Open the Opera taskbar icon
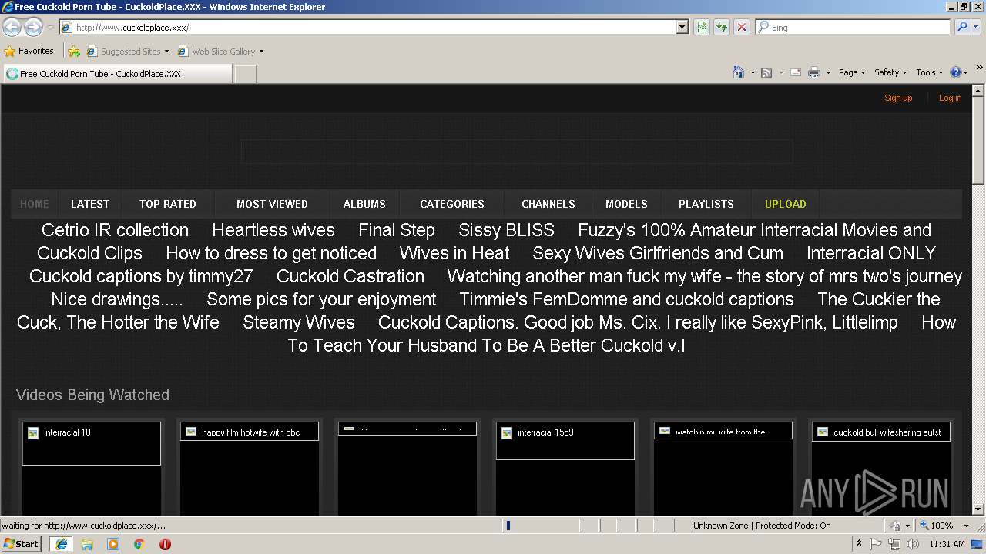The height and width of the screenshot is (554, 986). pos(165,544)
